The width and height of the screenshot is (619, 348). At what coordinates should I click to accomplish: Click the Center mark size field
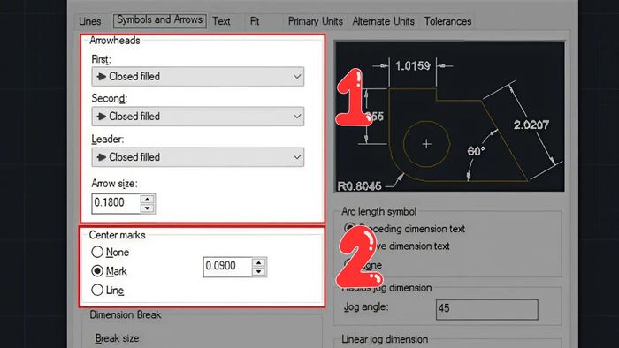click(227, 267)
